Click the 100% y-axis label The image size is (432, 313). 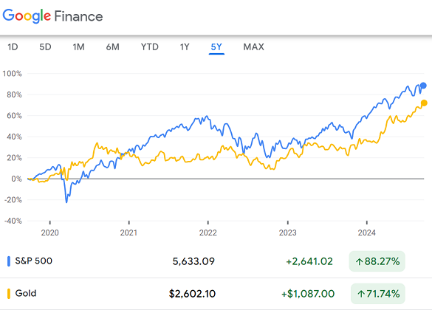[x=12, y=74]
